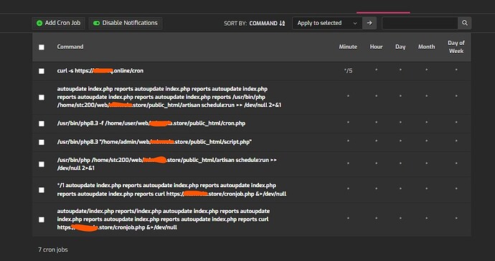Click the '7 cron jobs' count text

pyautogui.click(x=53, y=250)
